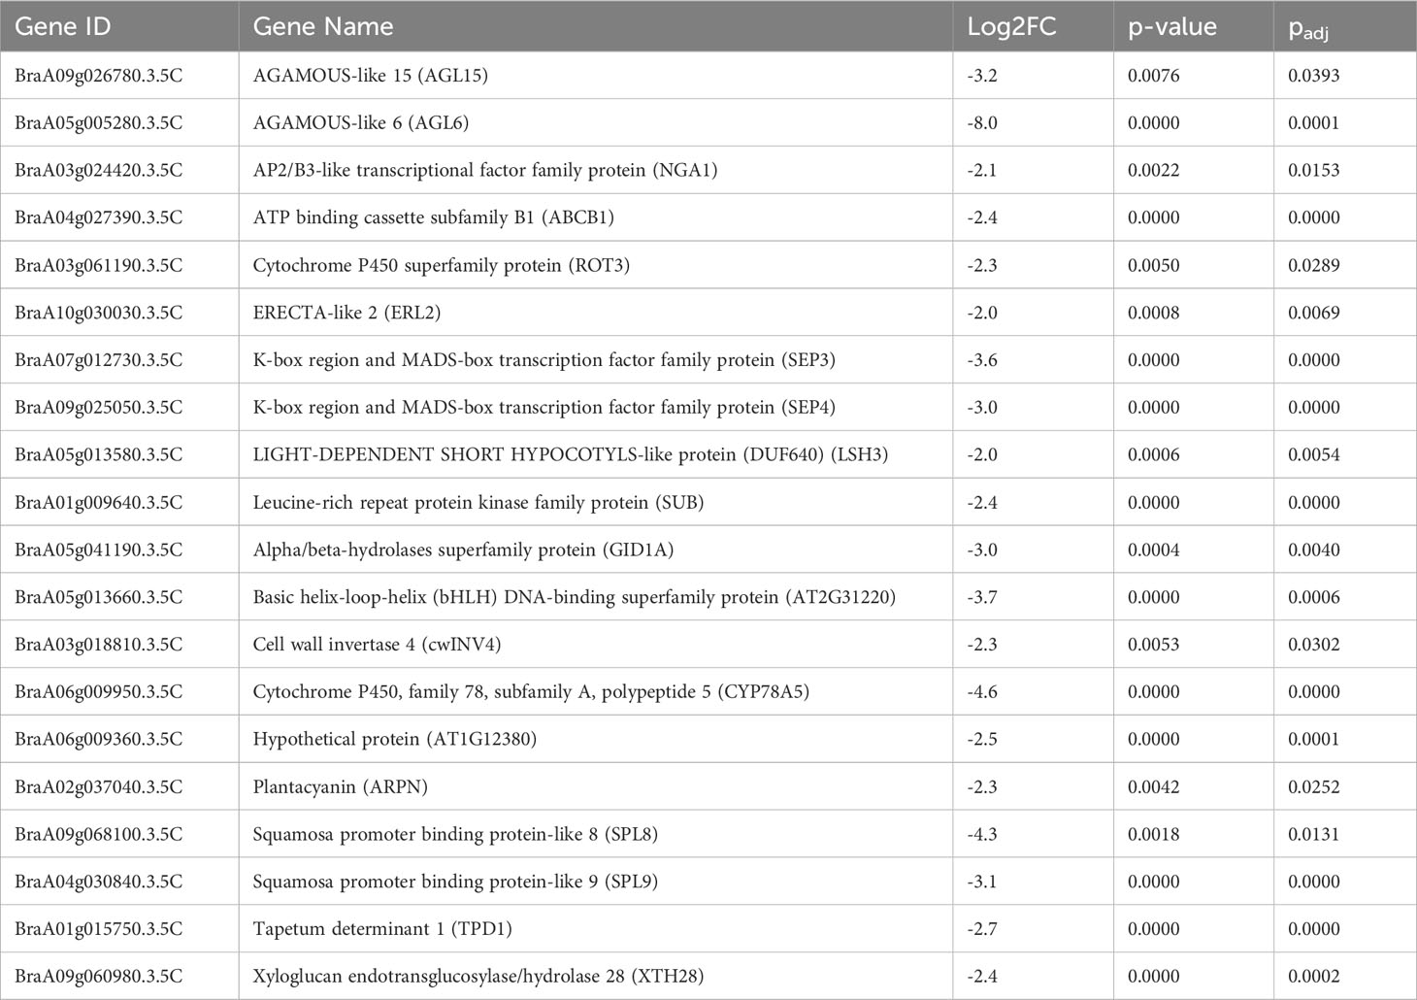Click AGAMOUS-like 6 (AGL6) gene name
This screenshot has width=1417, height=1000.
click(361, 123)
